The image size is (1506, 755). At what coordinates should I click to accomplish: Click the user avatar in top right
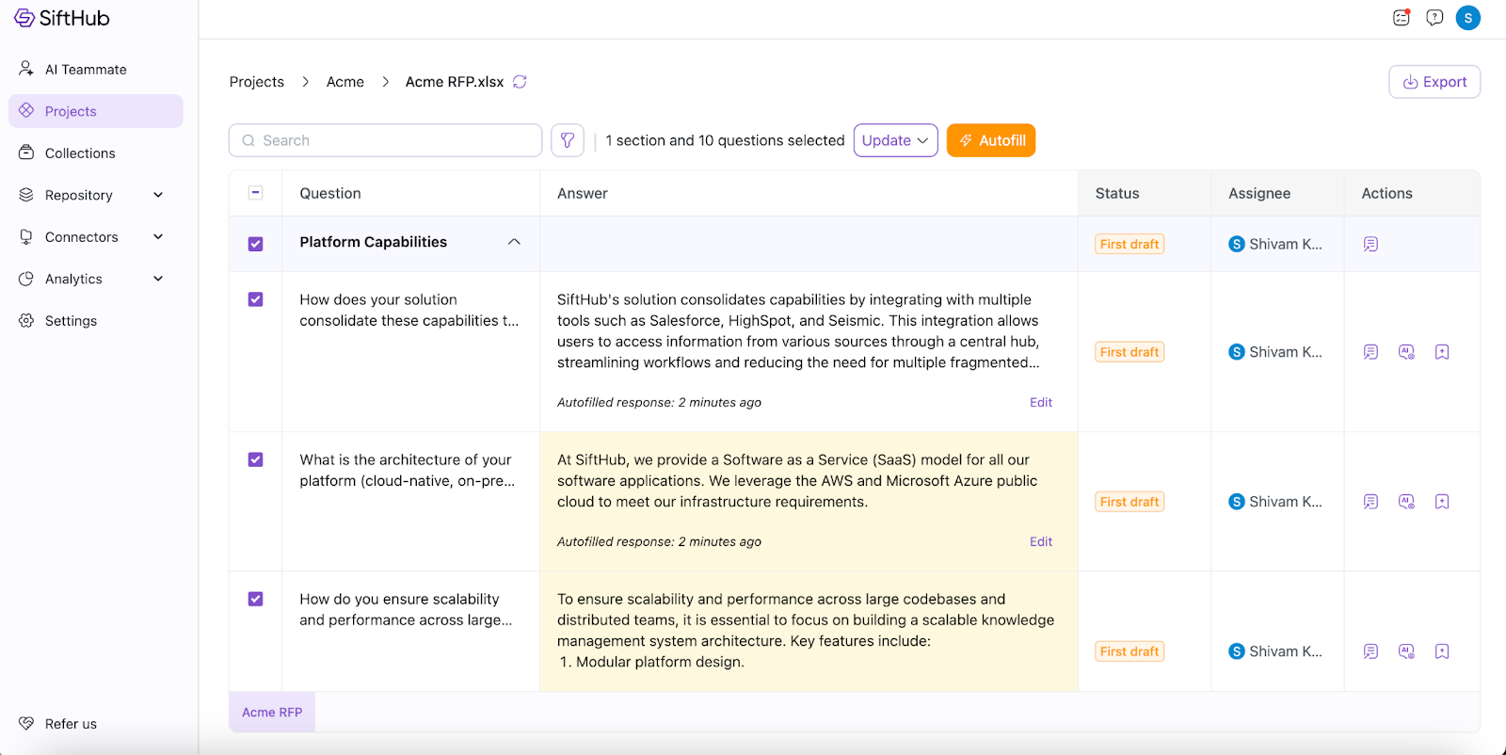(1467, 18)
